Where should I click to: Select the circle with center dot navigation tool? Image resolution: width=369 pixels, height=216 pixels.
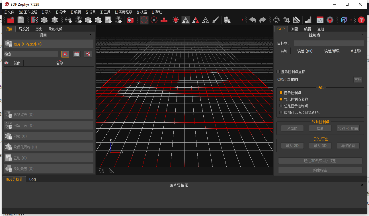click(x=154, y=20)
